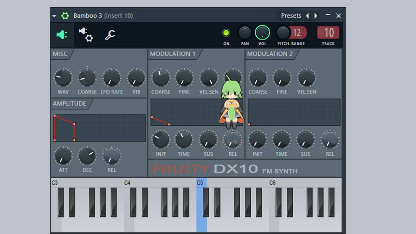Click the MISC COARSE knob
This screenshot has width=416, height=234.
pos(87,78)
